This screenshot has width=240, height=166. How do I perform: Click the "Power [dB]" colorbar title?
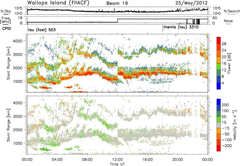[229, 63]
